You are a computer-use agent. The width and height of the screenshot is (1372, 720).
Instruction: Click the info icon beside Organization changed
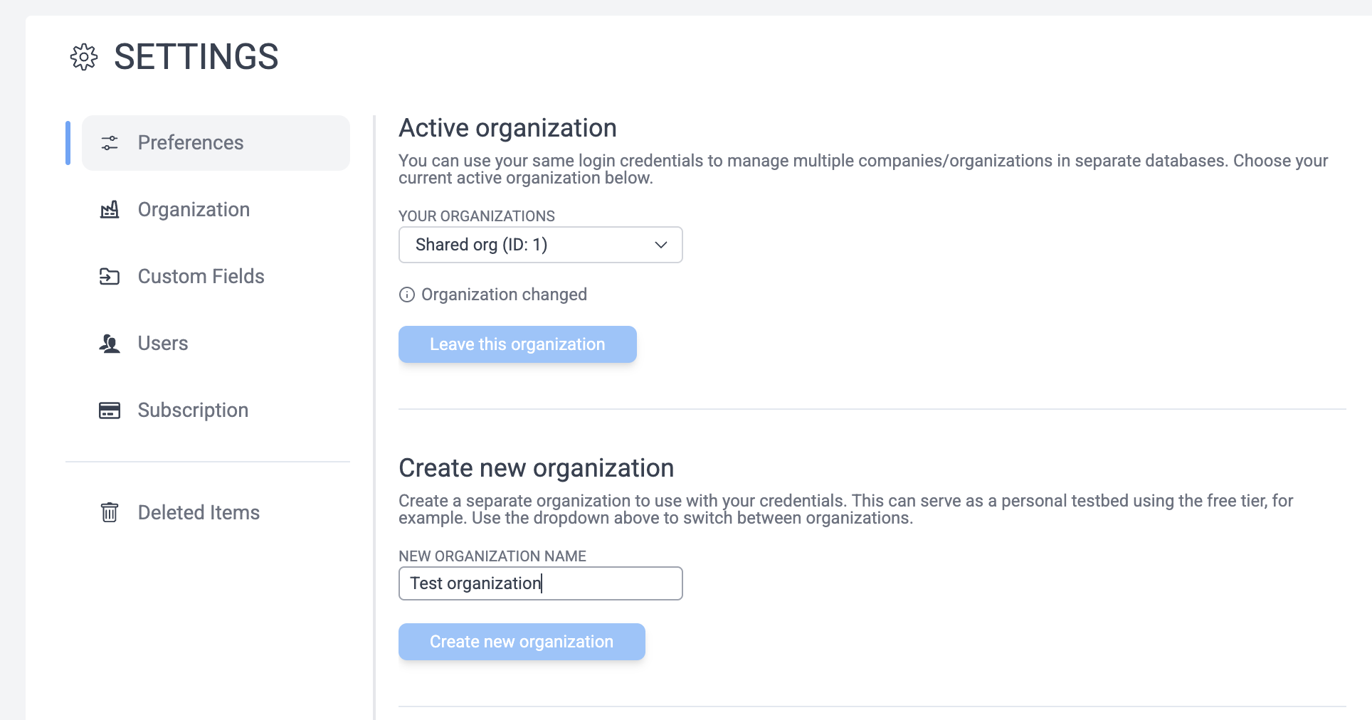click(x=407, y=295)
